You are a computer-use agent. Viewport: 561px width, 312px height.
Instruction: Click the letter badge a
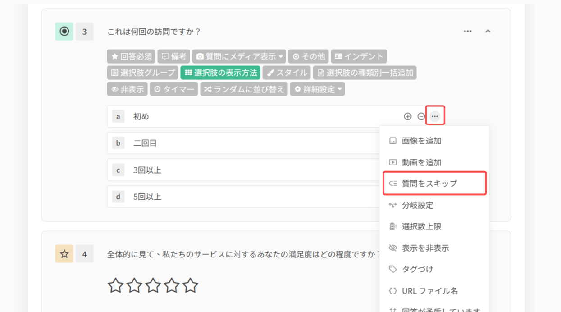pyautogui.click(x=118, y=116)
